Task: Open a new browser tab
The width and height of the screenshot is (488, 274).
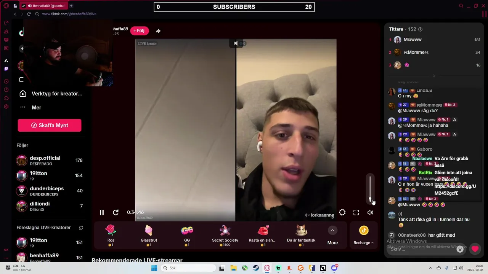Action: pos(71,6)
